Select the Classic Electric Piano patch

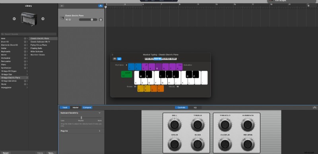(43, 38)
